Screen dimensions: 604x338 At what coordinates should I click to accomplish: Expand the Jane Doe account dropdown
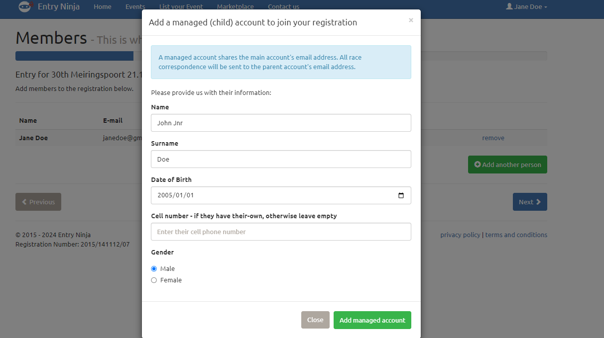tap(527, 7)
